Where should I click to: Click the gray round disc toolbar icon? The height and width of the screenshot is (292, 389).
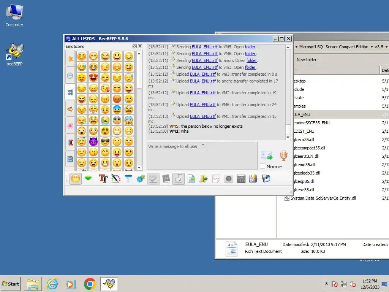228,179
